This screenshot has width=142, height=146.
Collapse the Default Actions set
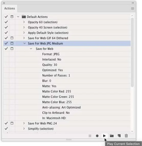(x=18, y=17)
